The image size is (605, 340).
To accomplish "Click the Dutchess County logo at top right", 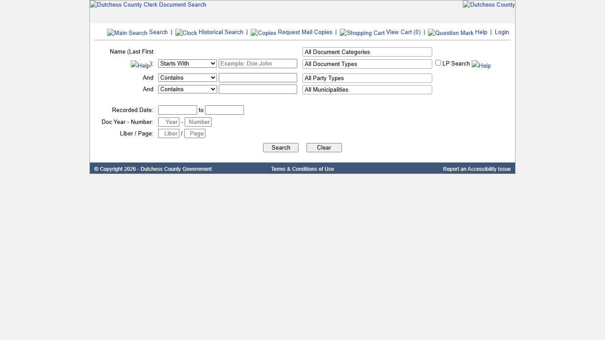I will [489, 4].
